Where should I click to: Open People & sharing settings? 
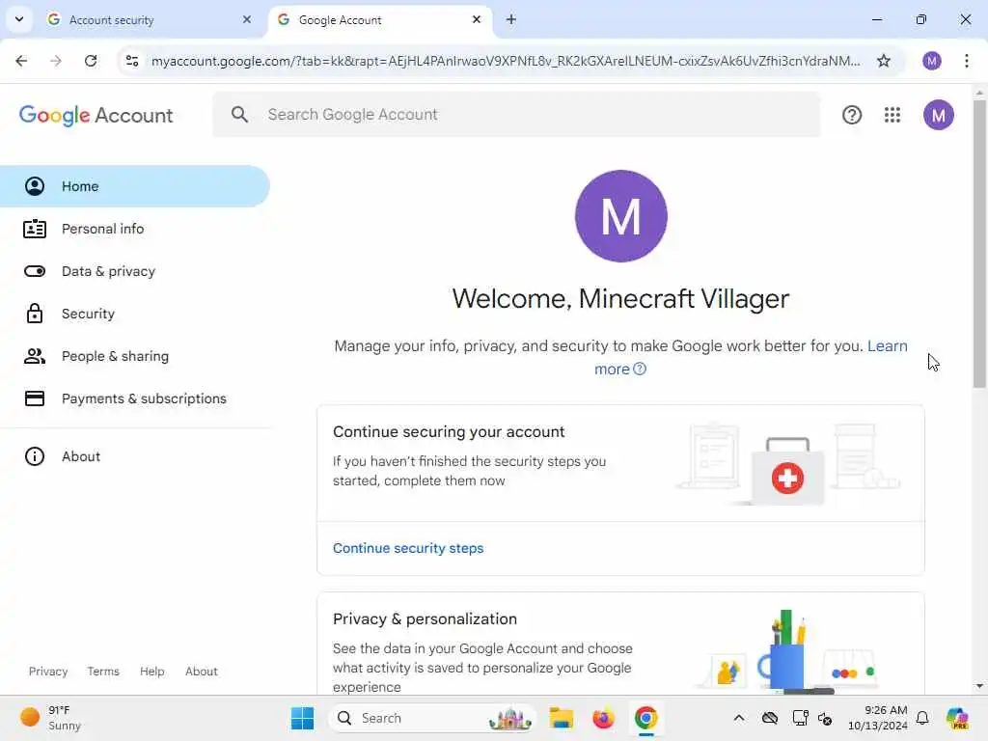pyautogui.click(x=135, y=357)
